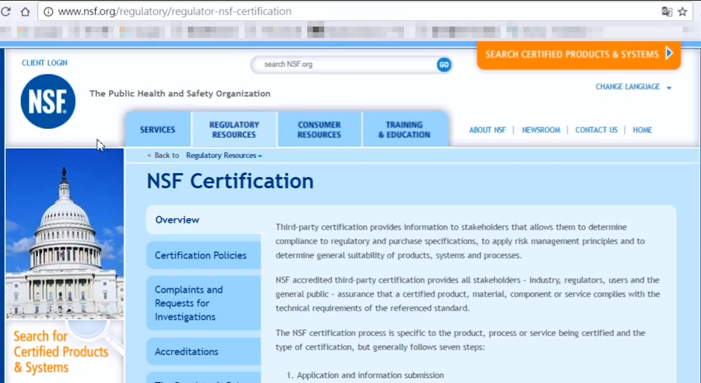Open Complaints and Requests for Investigations

(204, 303)
